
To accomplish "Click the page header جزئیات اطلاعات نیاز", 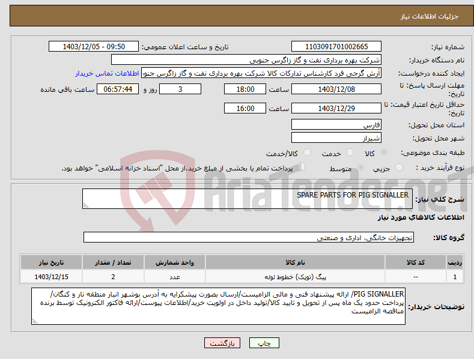I will pos(430,16).
